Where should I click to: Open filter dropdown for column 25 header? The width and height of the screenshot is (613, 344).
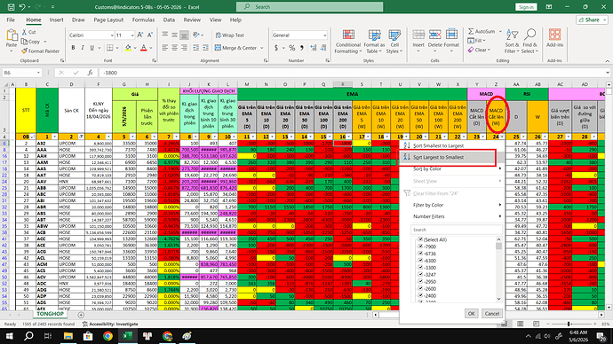click(523, 137)
